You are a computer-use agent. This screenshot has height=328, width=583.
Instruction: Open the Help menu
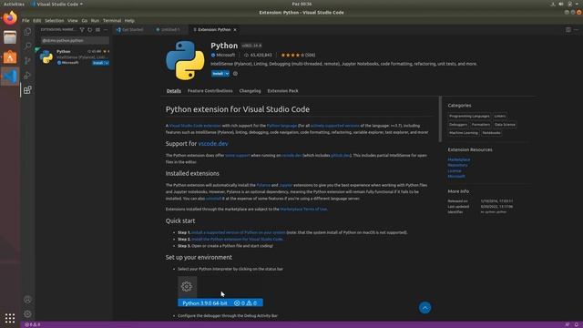(x=129, y=20)
